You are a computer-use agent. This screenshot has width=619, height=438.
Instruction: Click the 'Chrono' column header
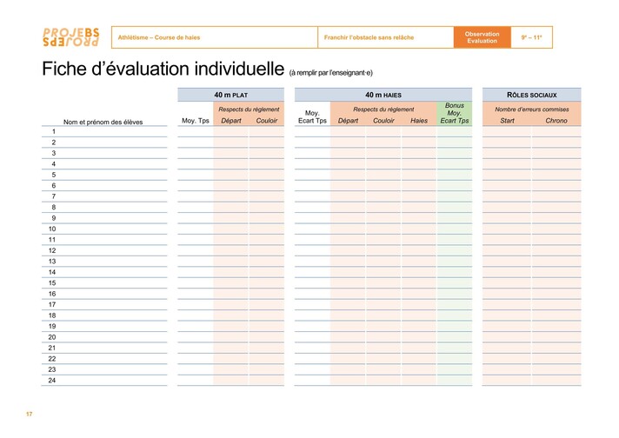[x=556, y=120]
